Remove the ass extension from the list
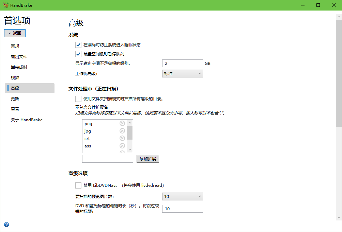This screenshot has width=342, height=232. (x=122, y=146)
